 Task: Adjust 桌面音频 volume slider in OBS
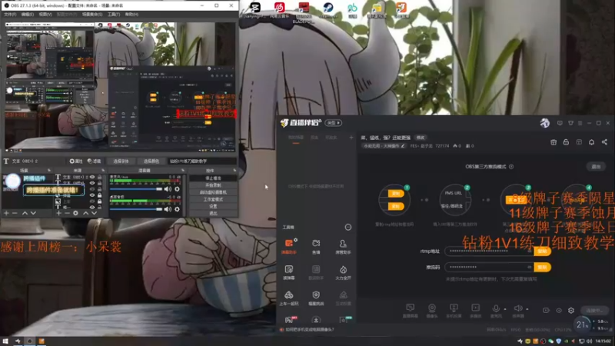click(136, 209)
